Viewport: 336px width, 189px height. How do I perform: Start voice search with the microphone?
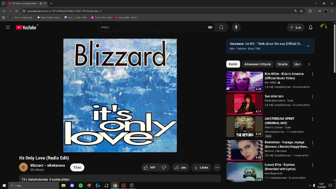click(236, 27)
